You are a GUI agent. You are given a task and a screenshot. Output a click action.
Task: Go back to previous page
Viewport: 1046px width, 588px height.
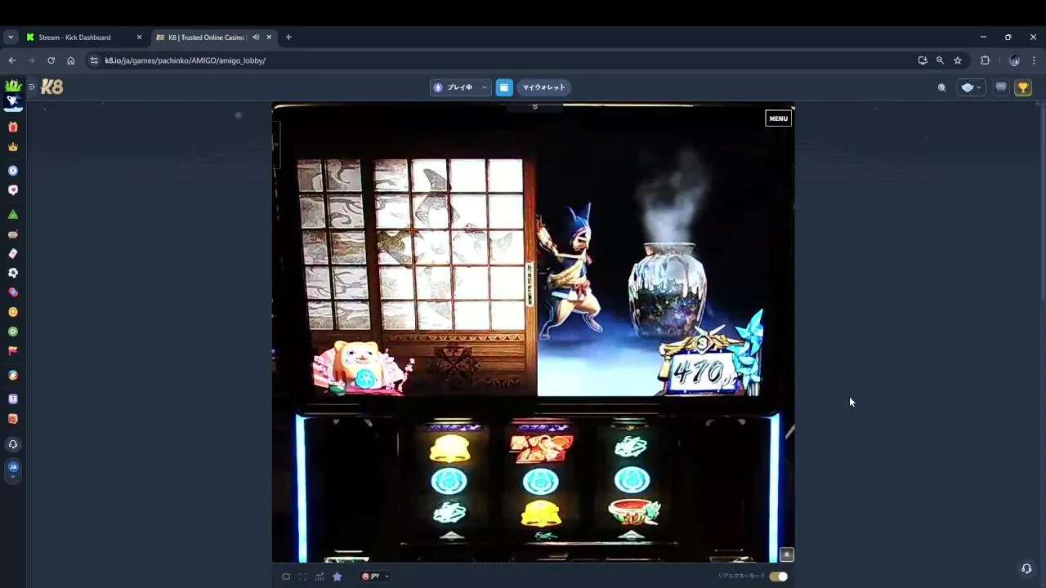pos(11,60)
